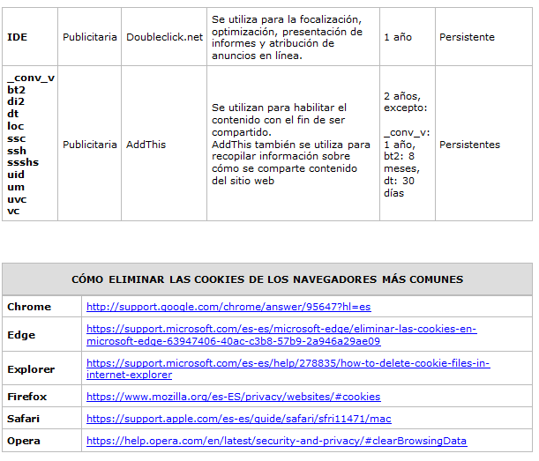Click the 'AddThis' provider cell
Image resolution: width=539 pixels, height=461 pixels.
coord(146,145)
